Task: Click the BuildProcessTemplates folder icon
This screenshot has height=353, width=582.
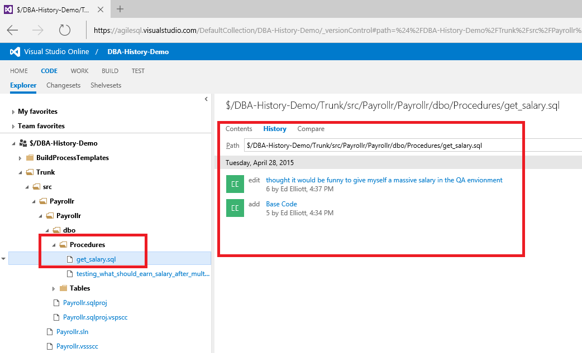Action: point(30,158)
